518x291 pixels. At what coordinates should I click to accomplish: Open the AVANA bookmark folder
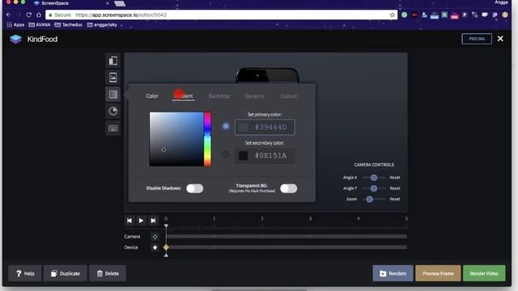pos(40,25)
